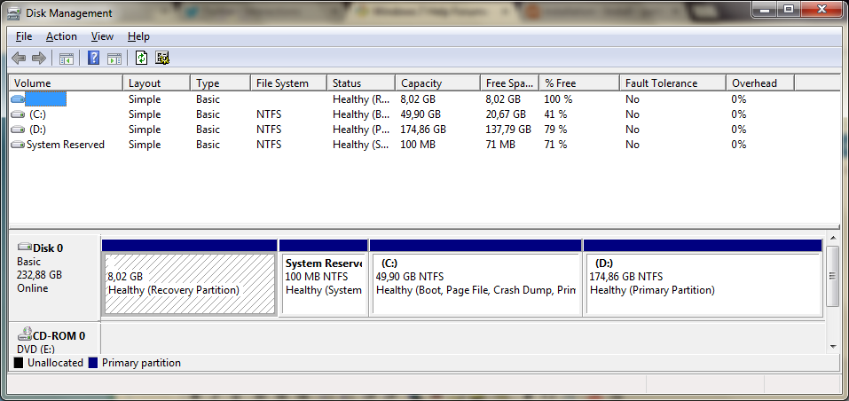Image resolution: width=849 pixels, height=401 pixels.
Task: Click the 137,79 GB free space cell
Action: 508,130
